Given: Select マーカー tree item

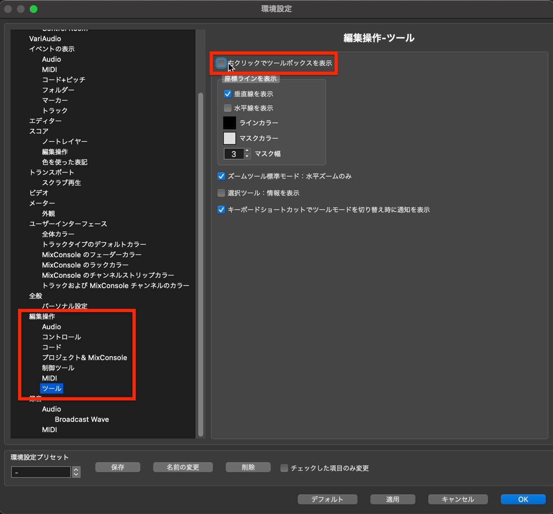Looking at the screenshot, I should (x=55, y=100).
